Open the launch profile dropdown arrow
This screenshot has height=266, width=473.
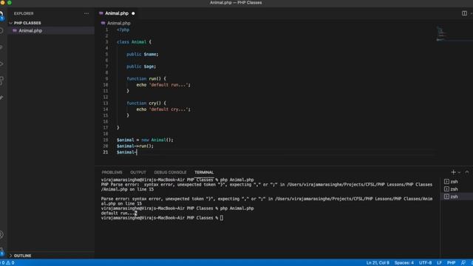(x=459, y=172)
